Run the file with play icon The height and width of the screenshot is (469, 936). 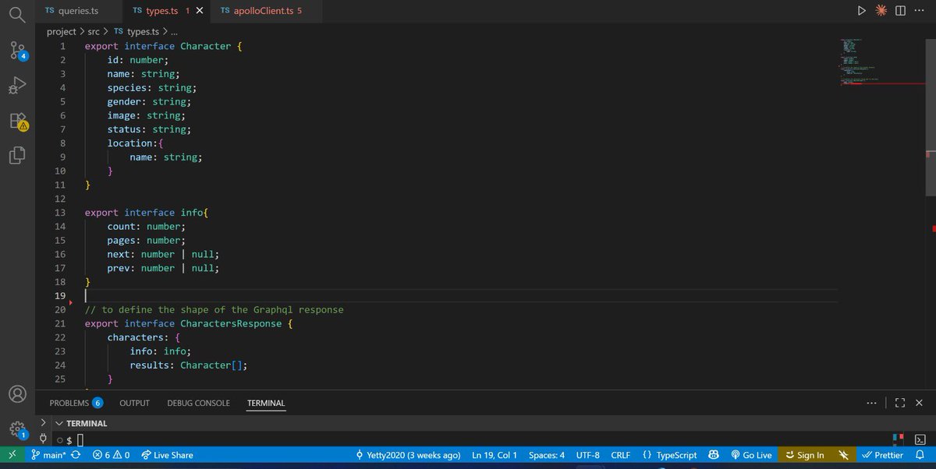(x=861, y=11)
